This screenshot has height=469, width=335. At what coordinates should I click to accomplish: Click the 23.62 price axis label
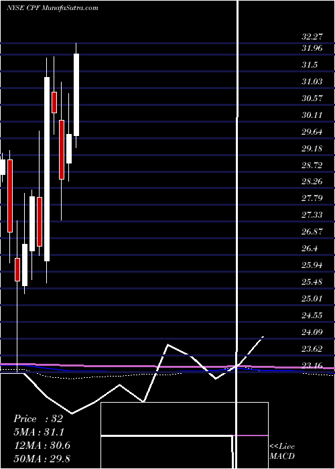click(x=312, y=349)
